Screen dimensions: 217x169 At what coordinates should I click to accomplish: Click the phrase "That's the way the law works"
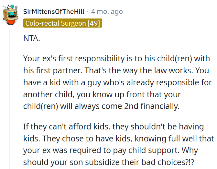point(138,70)
